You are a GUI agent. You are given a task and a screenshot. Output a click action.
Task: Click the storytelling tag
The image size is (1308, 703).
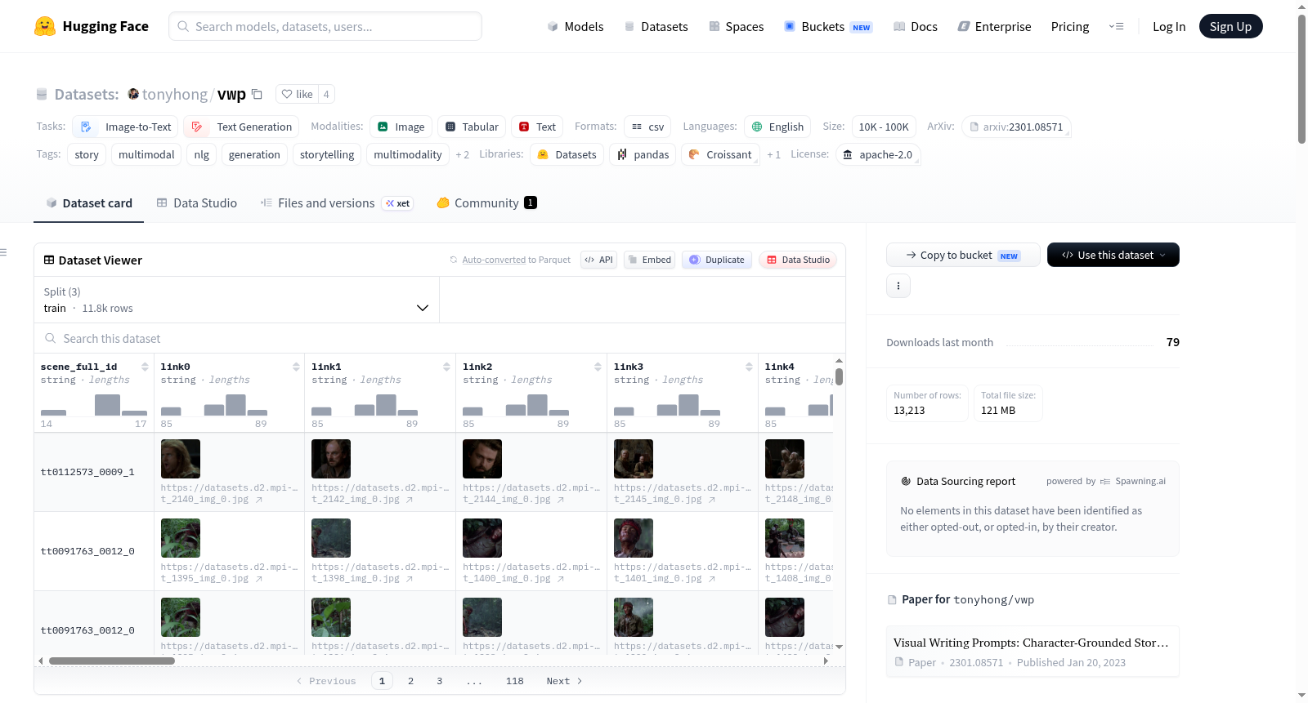pyautogui.click(x=327, y=154)
